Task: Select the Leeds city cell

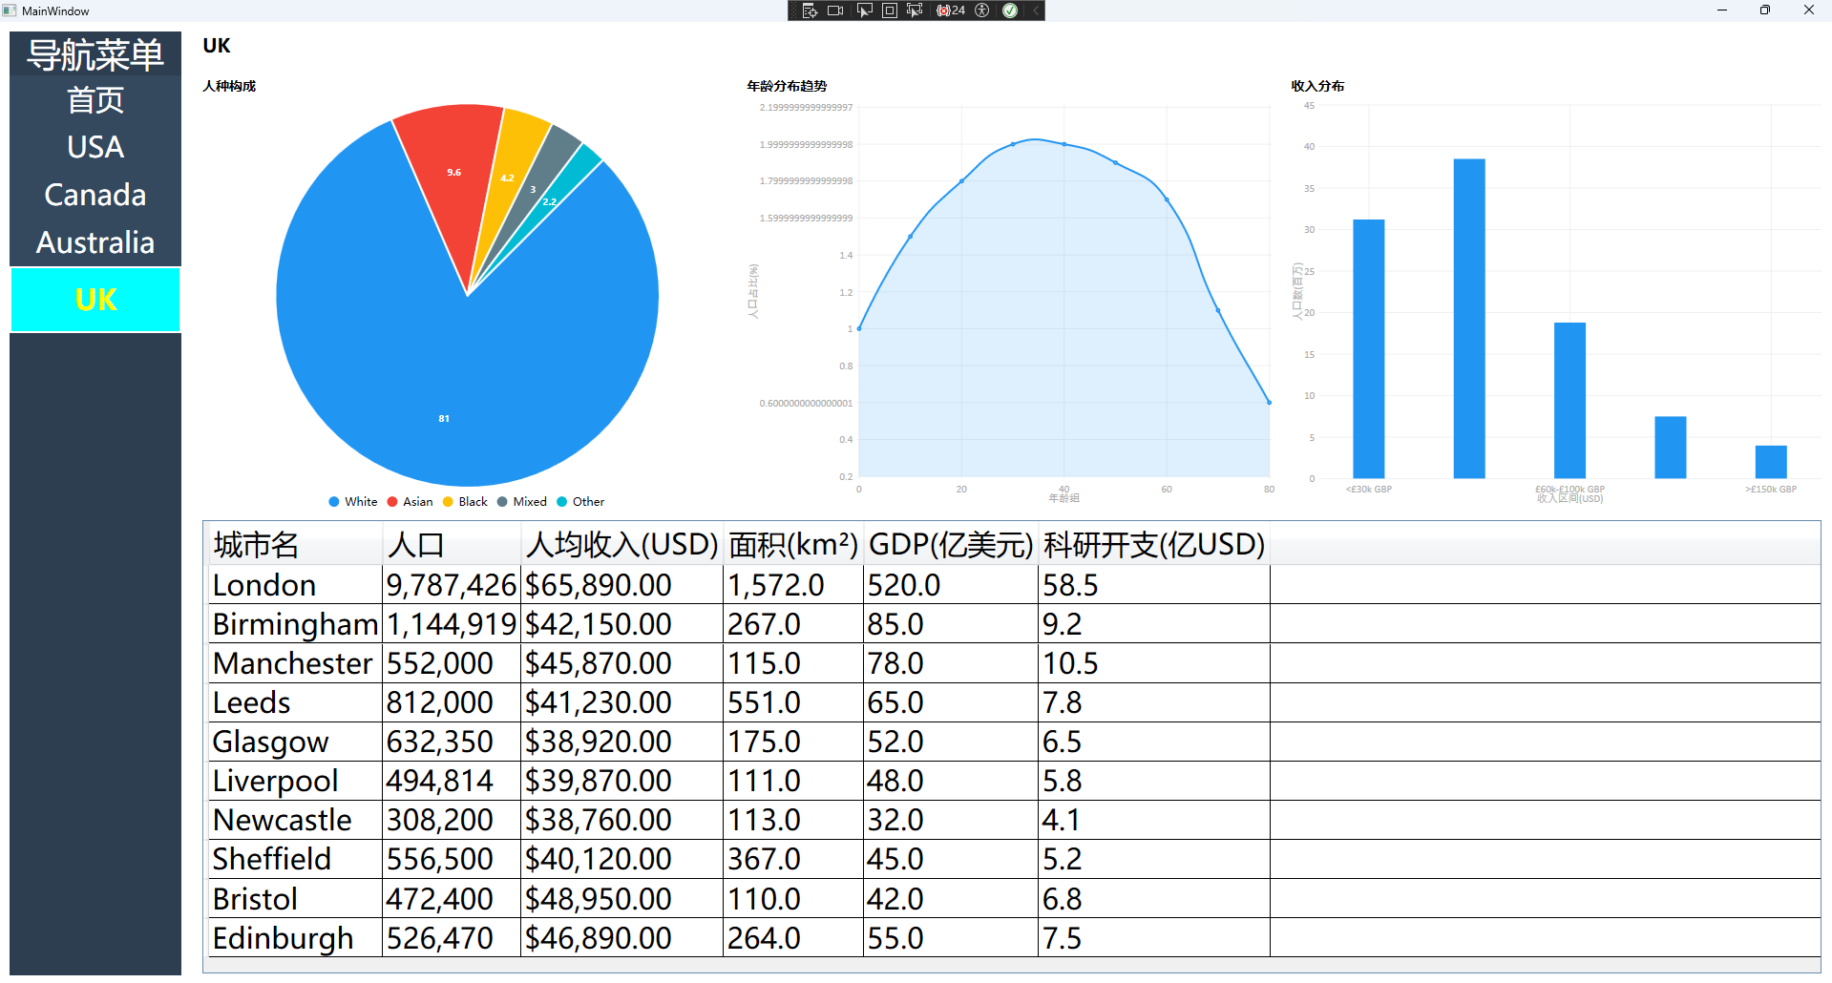Action: [x=296, y=702]
